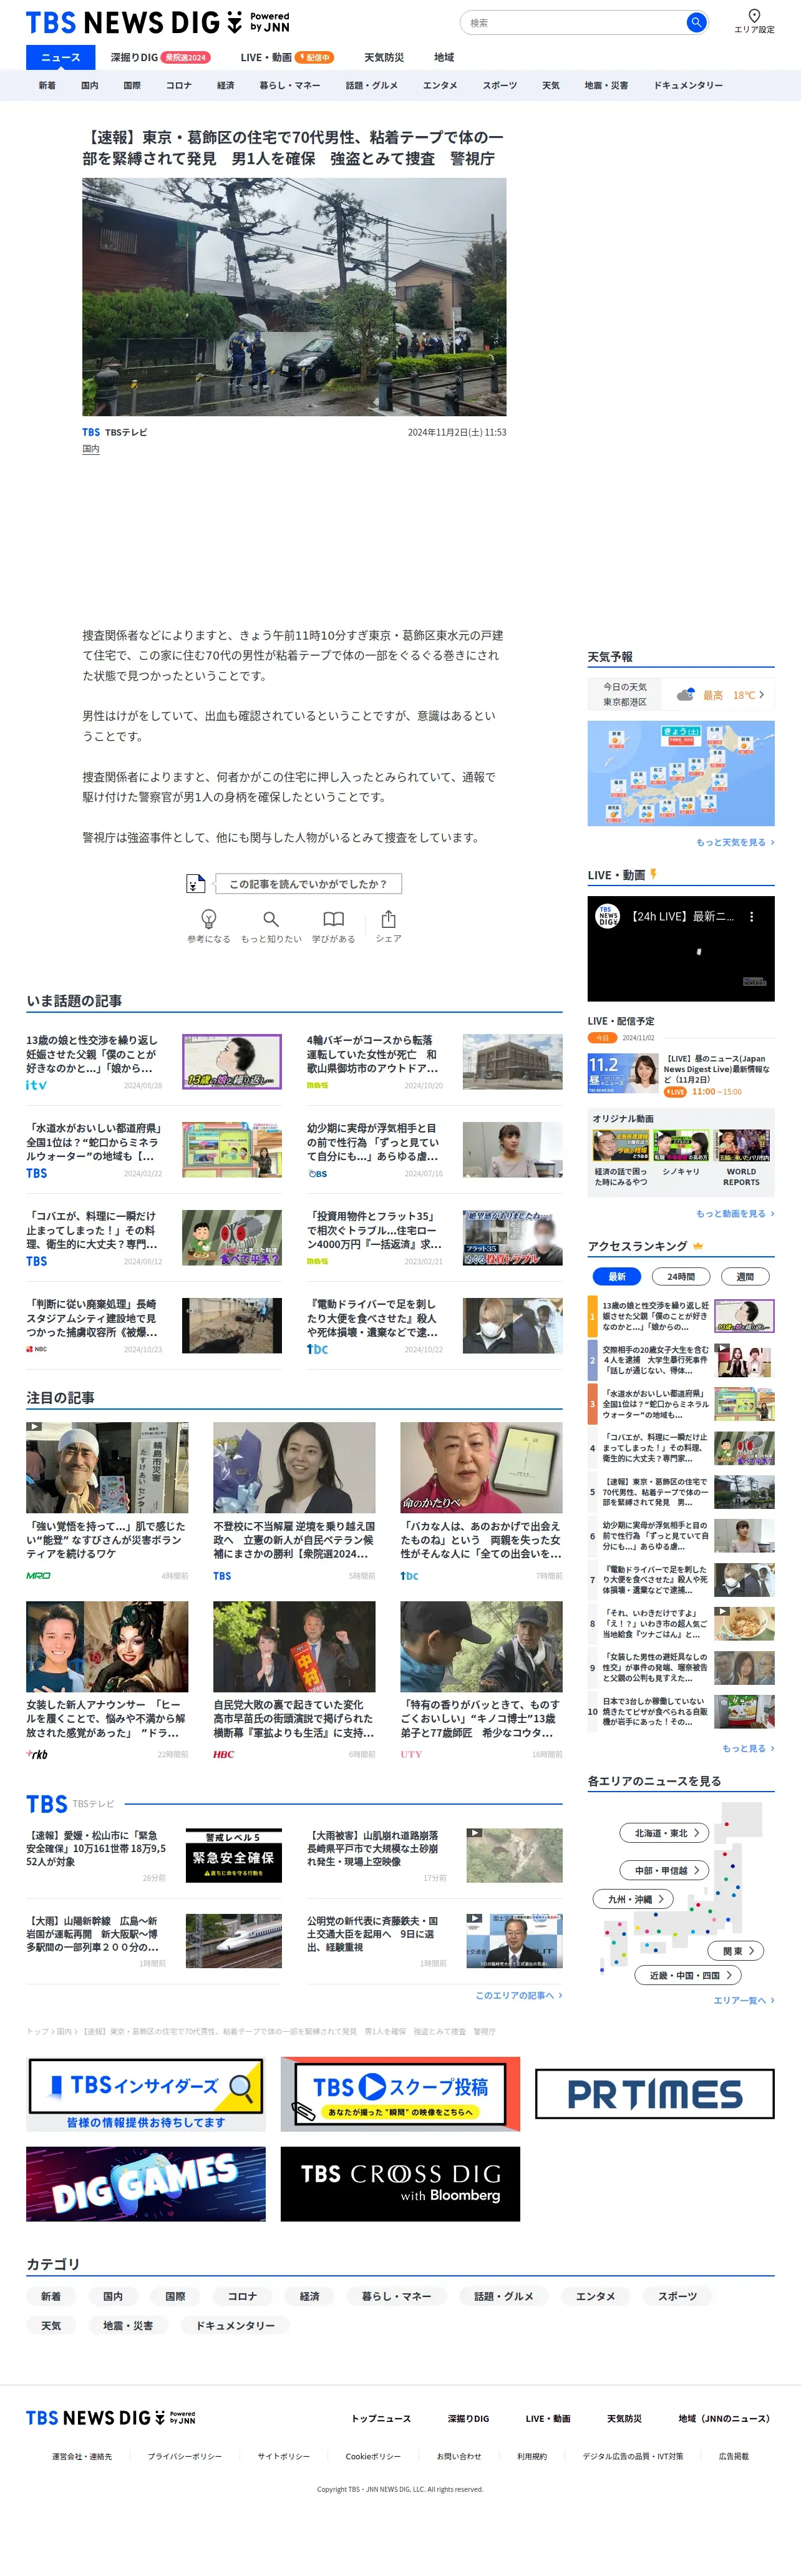Click the 国内 tag under article date
Viewport: 801px width, 2576px height.
click(91, 450)
